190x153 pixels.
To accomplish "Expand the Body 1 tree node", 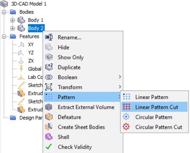I will click(12, 20).
